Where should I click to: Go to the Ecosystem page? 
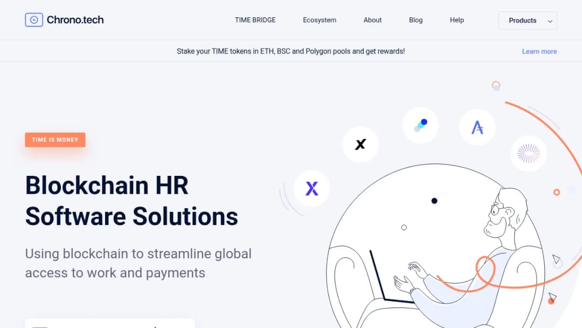pyautogui.click(x=320, y=20)
